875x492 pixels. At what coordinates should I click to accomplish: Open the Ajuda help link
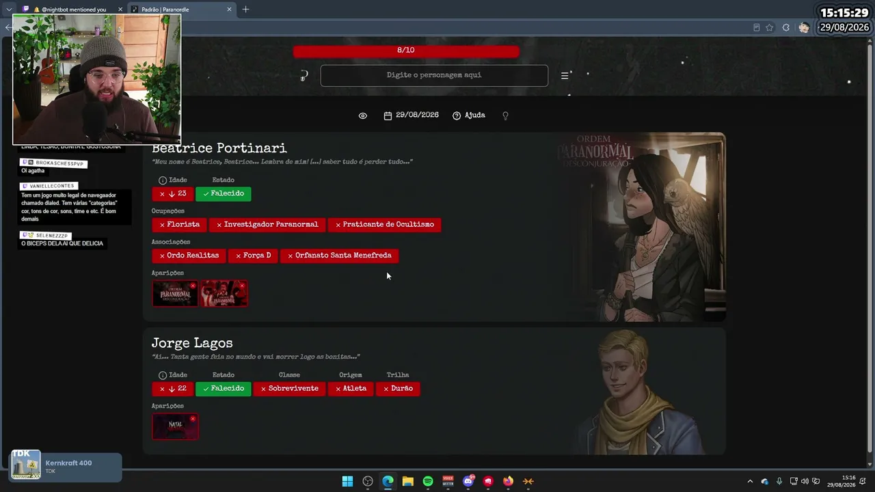pyautogui.click(x=469, y=115)
